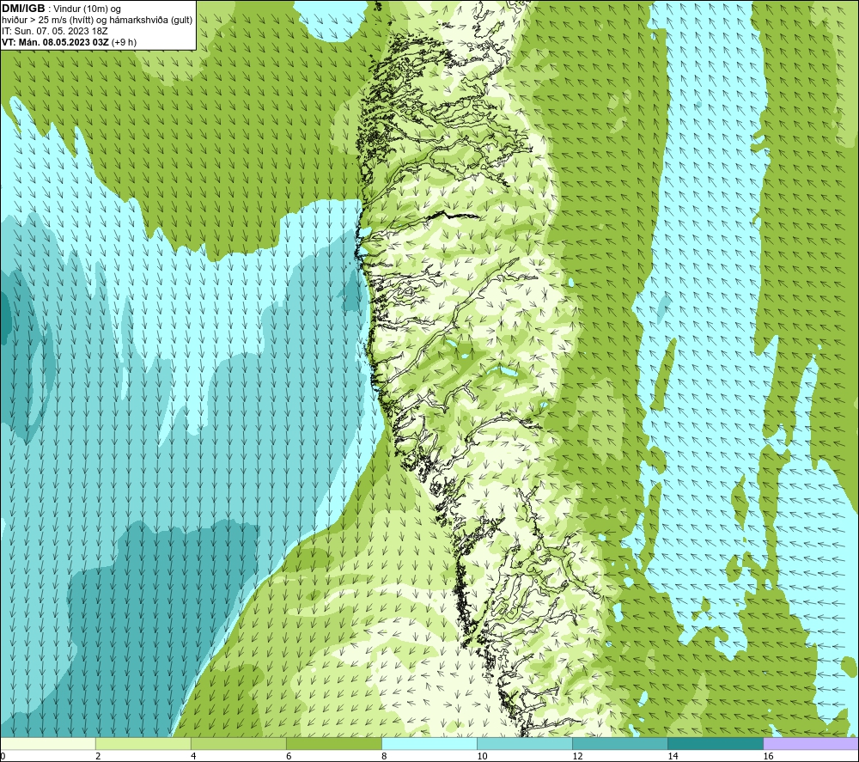This screenshot has width=859, height=762.
Task: Select the 10–12 m/s teal swatch
Action: click(525, 743)
